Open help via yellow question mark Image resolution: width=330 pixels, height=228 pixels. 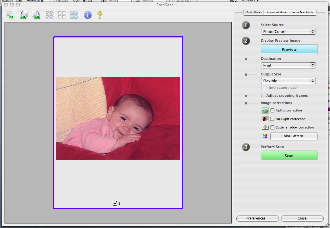click(100, 15)
